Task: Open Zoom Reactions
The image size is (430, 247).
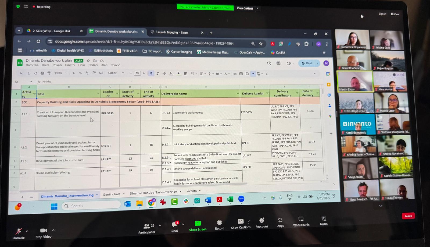Action: [261, 221]
